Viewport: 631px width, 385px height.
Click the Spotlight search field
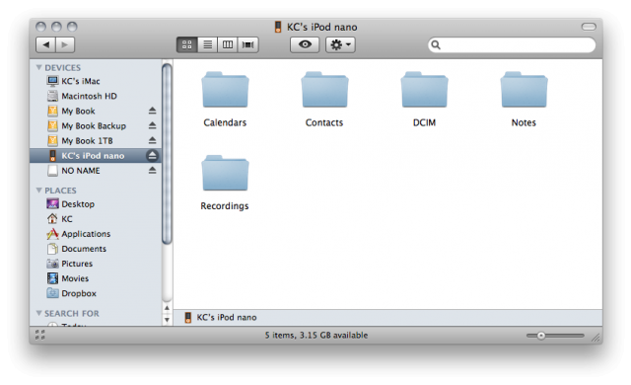tap(512, 44)
